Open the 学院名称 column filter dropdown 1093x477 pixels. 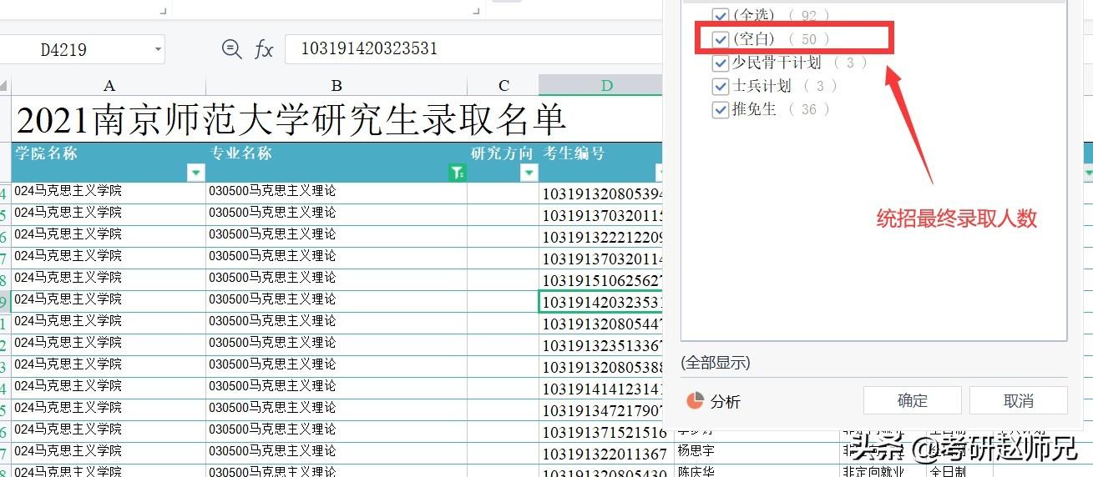tap(196, 173)
